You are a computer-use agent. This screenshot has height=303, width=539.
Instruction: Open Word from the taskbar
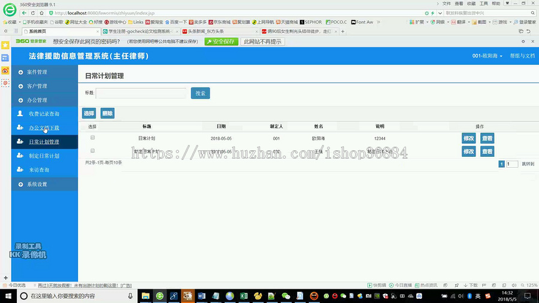[202, 296]
